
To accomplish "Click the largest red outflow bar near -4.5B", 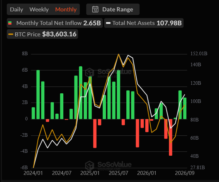I will (x=171, y=137).
